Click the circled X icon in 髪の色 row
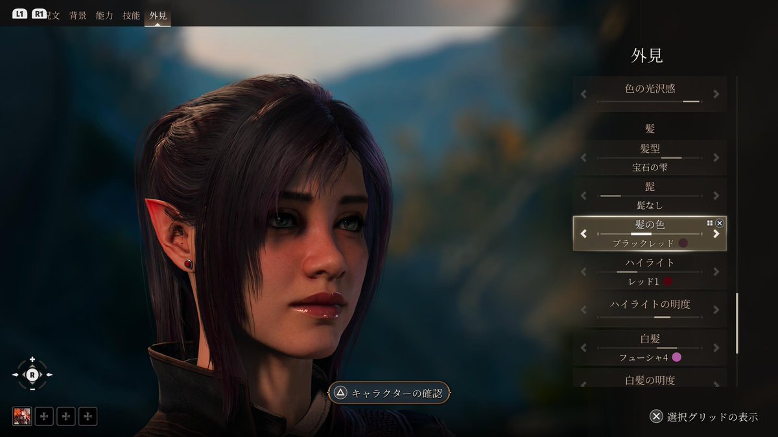The image size is (778, 437). tap(720, 223)
